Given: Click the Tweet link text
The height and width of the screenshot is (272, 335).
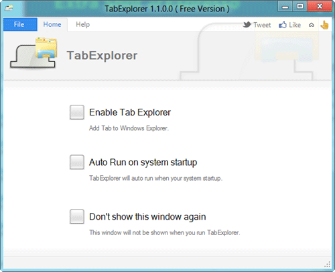Looking at the screenshot, I should click(x=262, y=25).
